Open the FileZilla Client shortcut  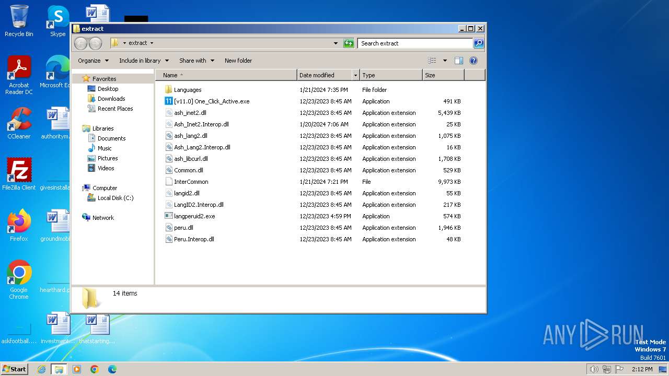[19, 174]
